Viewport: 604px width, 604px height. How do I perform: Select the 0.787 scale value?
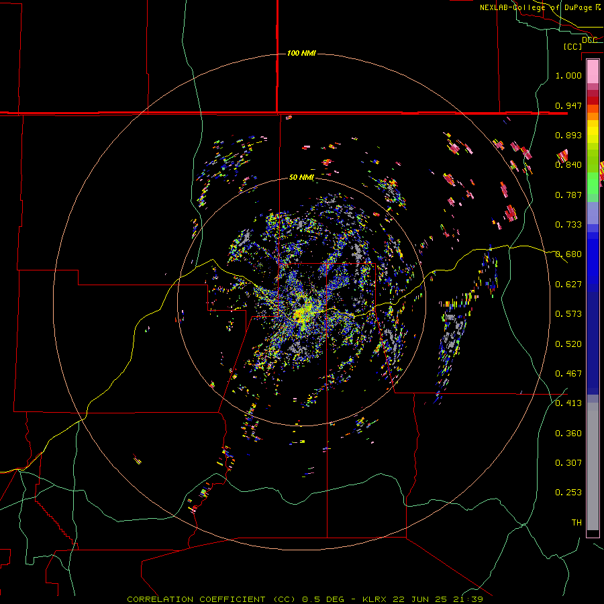568,195
